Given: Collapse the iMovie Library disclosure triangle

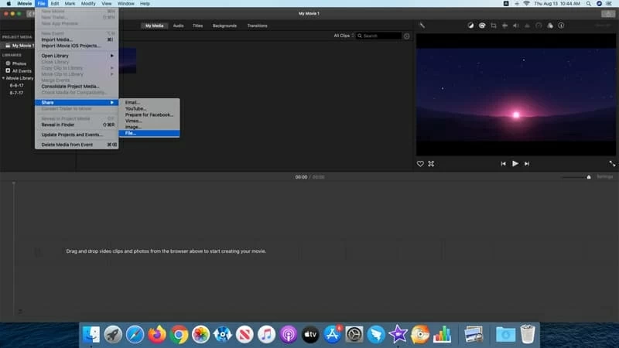Looking at the screenshot, I should (x=4, y=78).
